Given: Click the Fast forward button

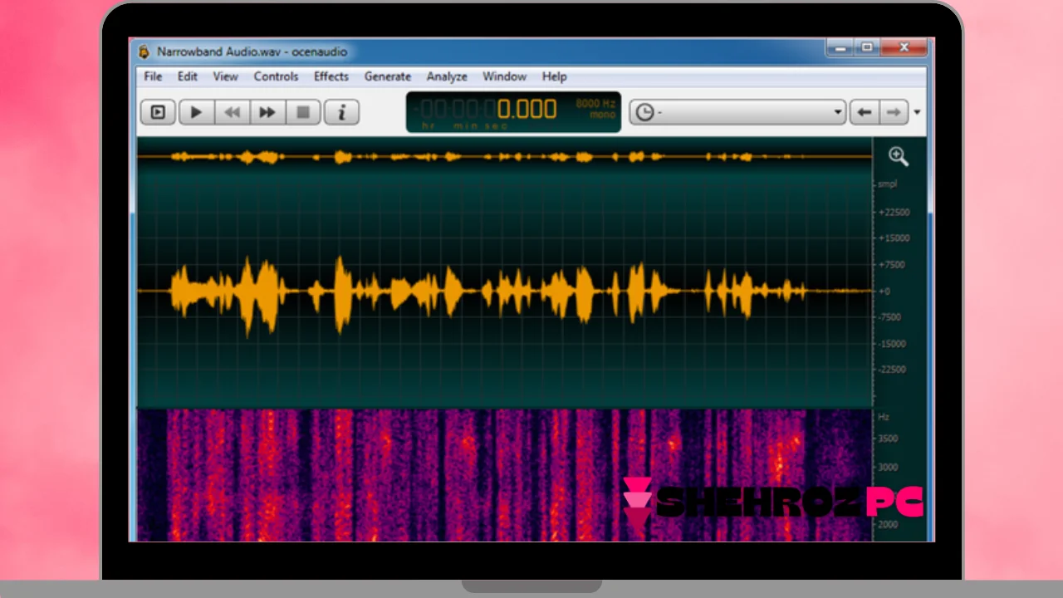Looking at the screenshot, I should pos(267,112).
